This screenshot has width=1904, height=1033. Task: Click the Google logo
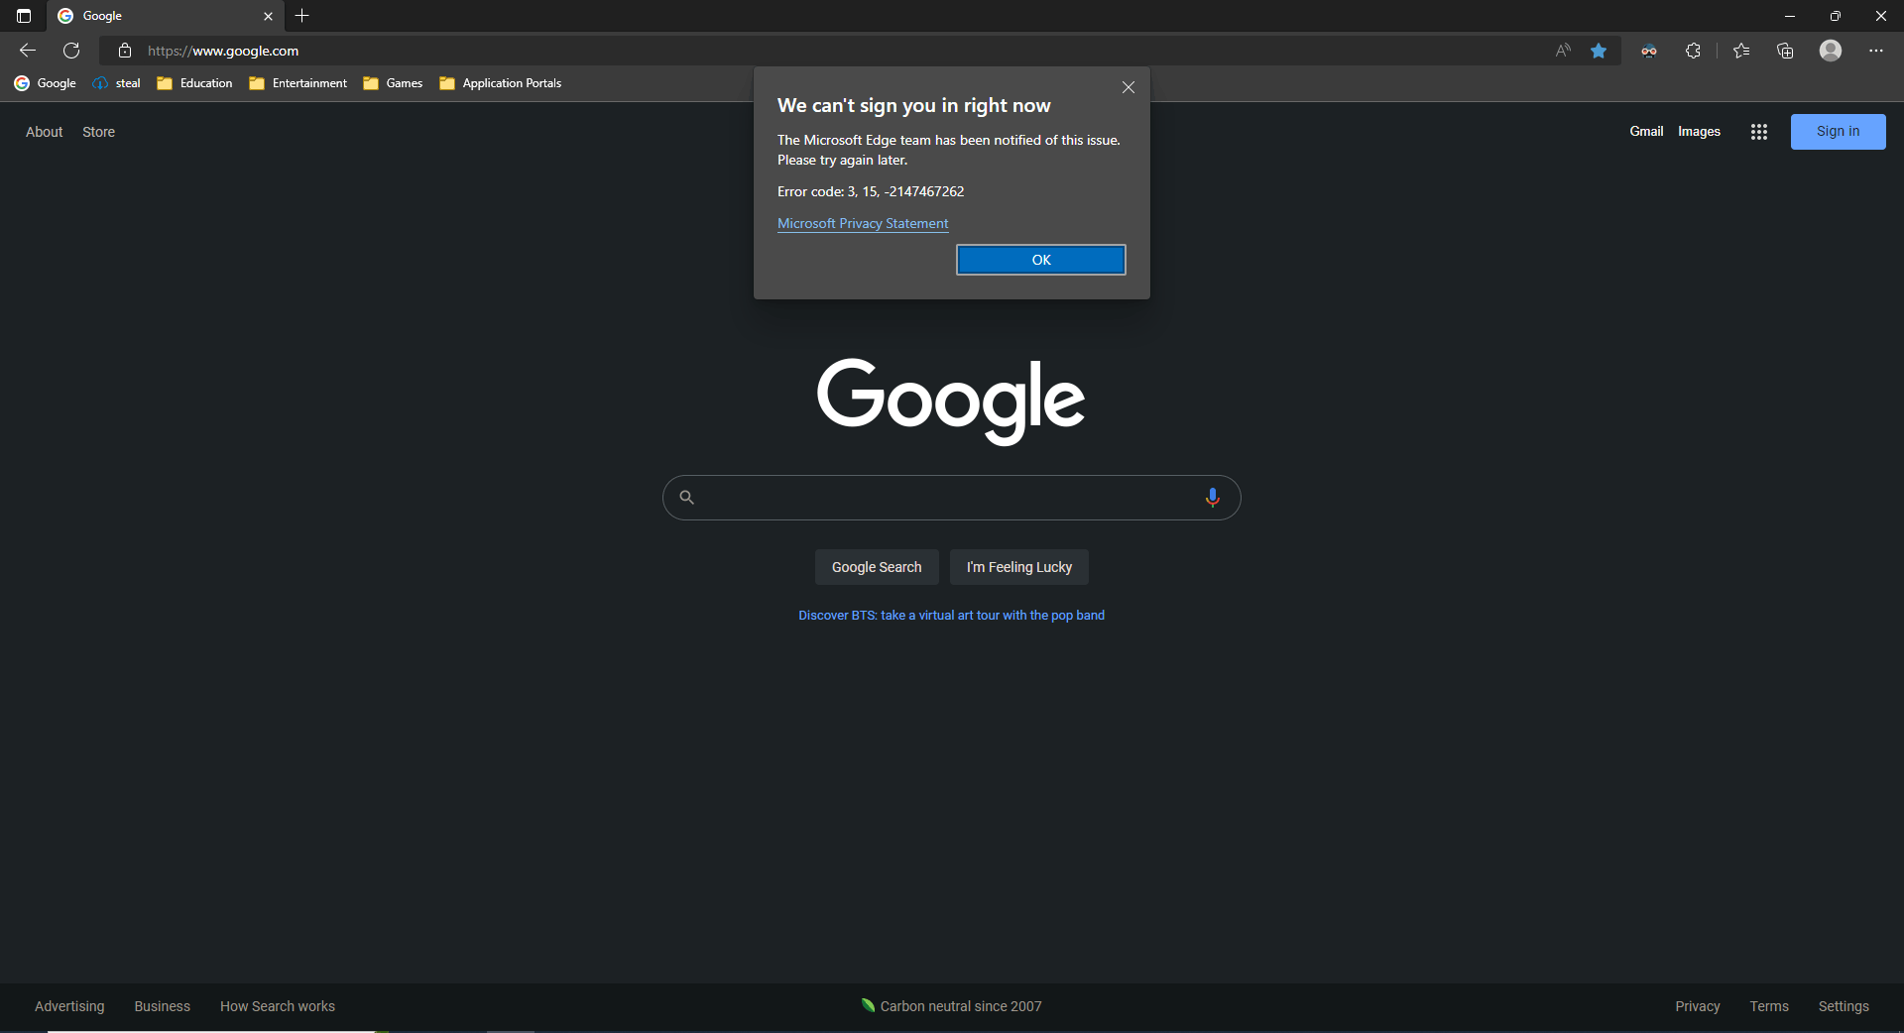(x=951, y=401)
